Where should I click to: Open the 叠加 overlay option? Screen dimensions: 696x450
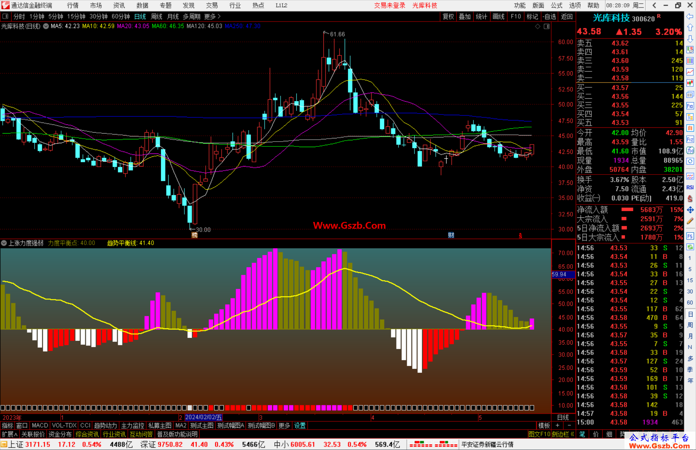point(465,16)
